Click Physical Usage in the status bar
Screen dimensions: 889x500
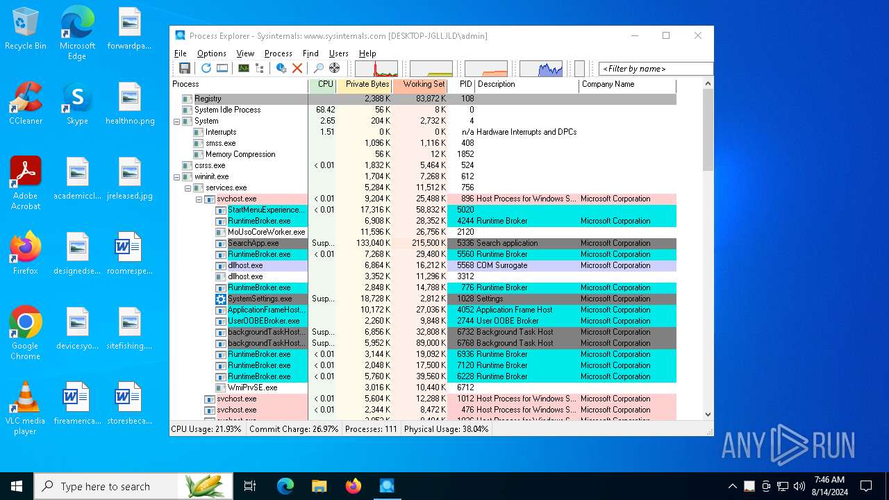coord(447,429)
